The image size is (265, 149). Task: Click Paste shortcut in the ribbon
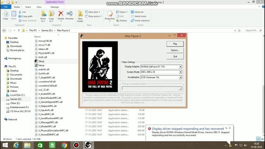click(27, 21)
